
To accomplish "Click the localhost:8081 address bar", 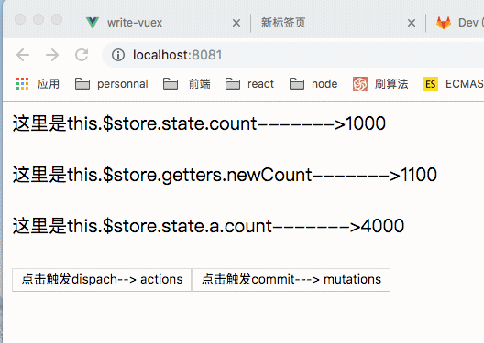I will click(x=293, y=55).
